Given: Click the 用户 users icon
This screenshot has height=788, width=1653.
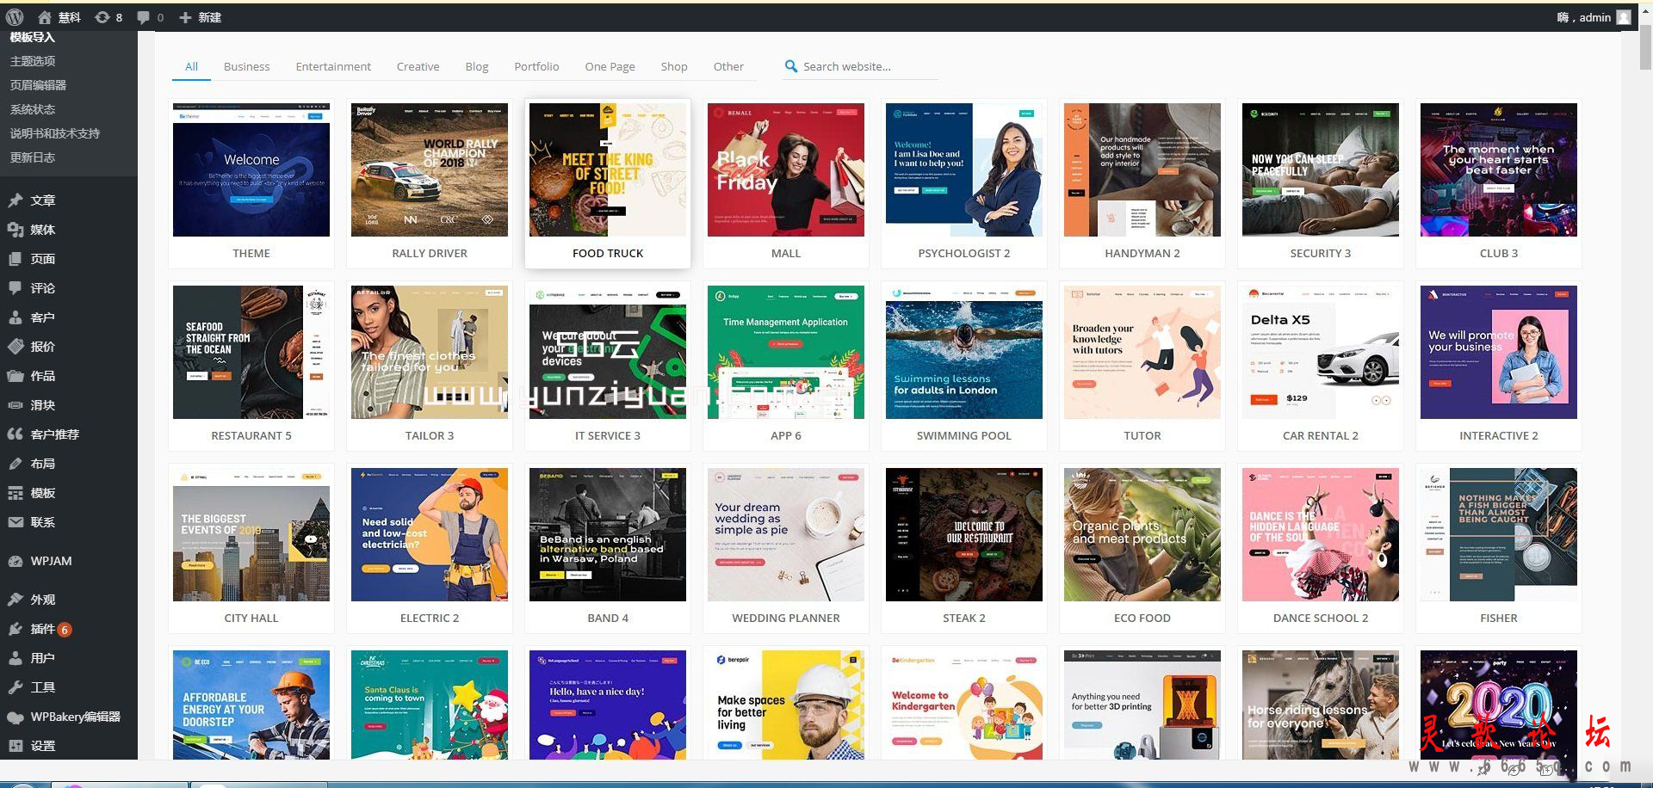Looking at the screenshot, I should [15, 658].
